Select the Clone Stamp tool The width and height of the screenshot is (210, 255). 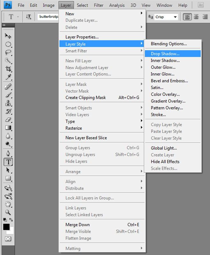coord(8,103)
